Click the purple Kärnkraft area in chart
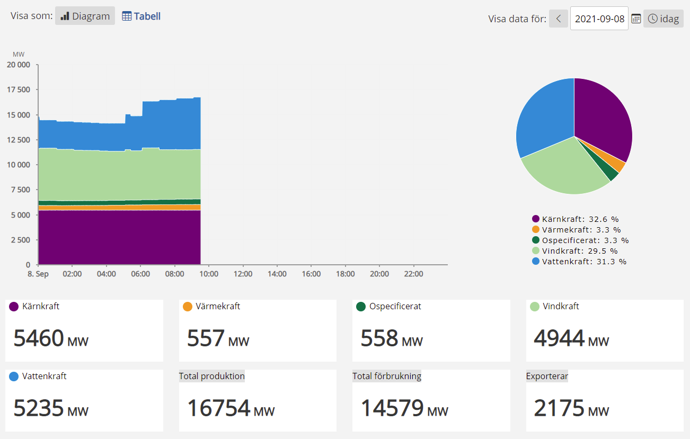The width and height of the screenshot is (690, 439). tap(119, 238)
